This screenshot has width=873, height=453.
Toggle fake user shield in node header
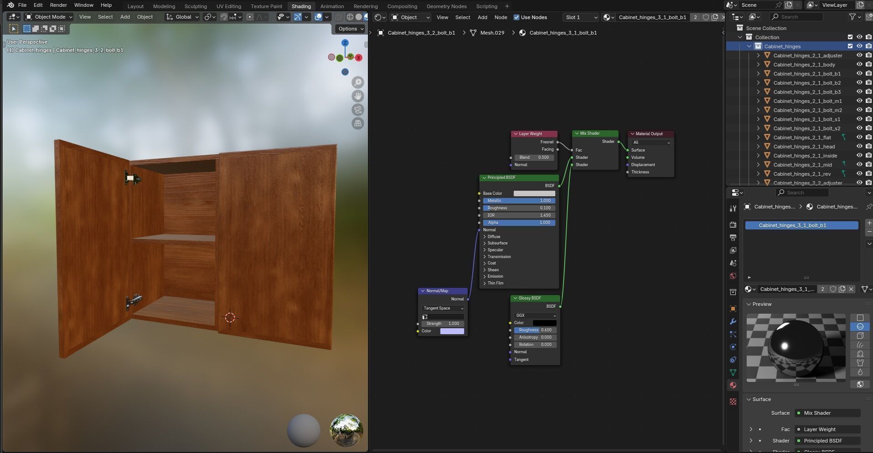tap(706, 17)
